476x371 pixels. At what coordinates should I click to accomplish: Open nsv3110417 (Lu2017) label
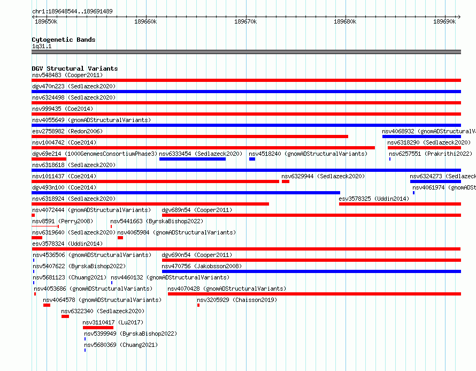pyautogui.click(x=113, y=322)
